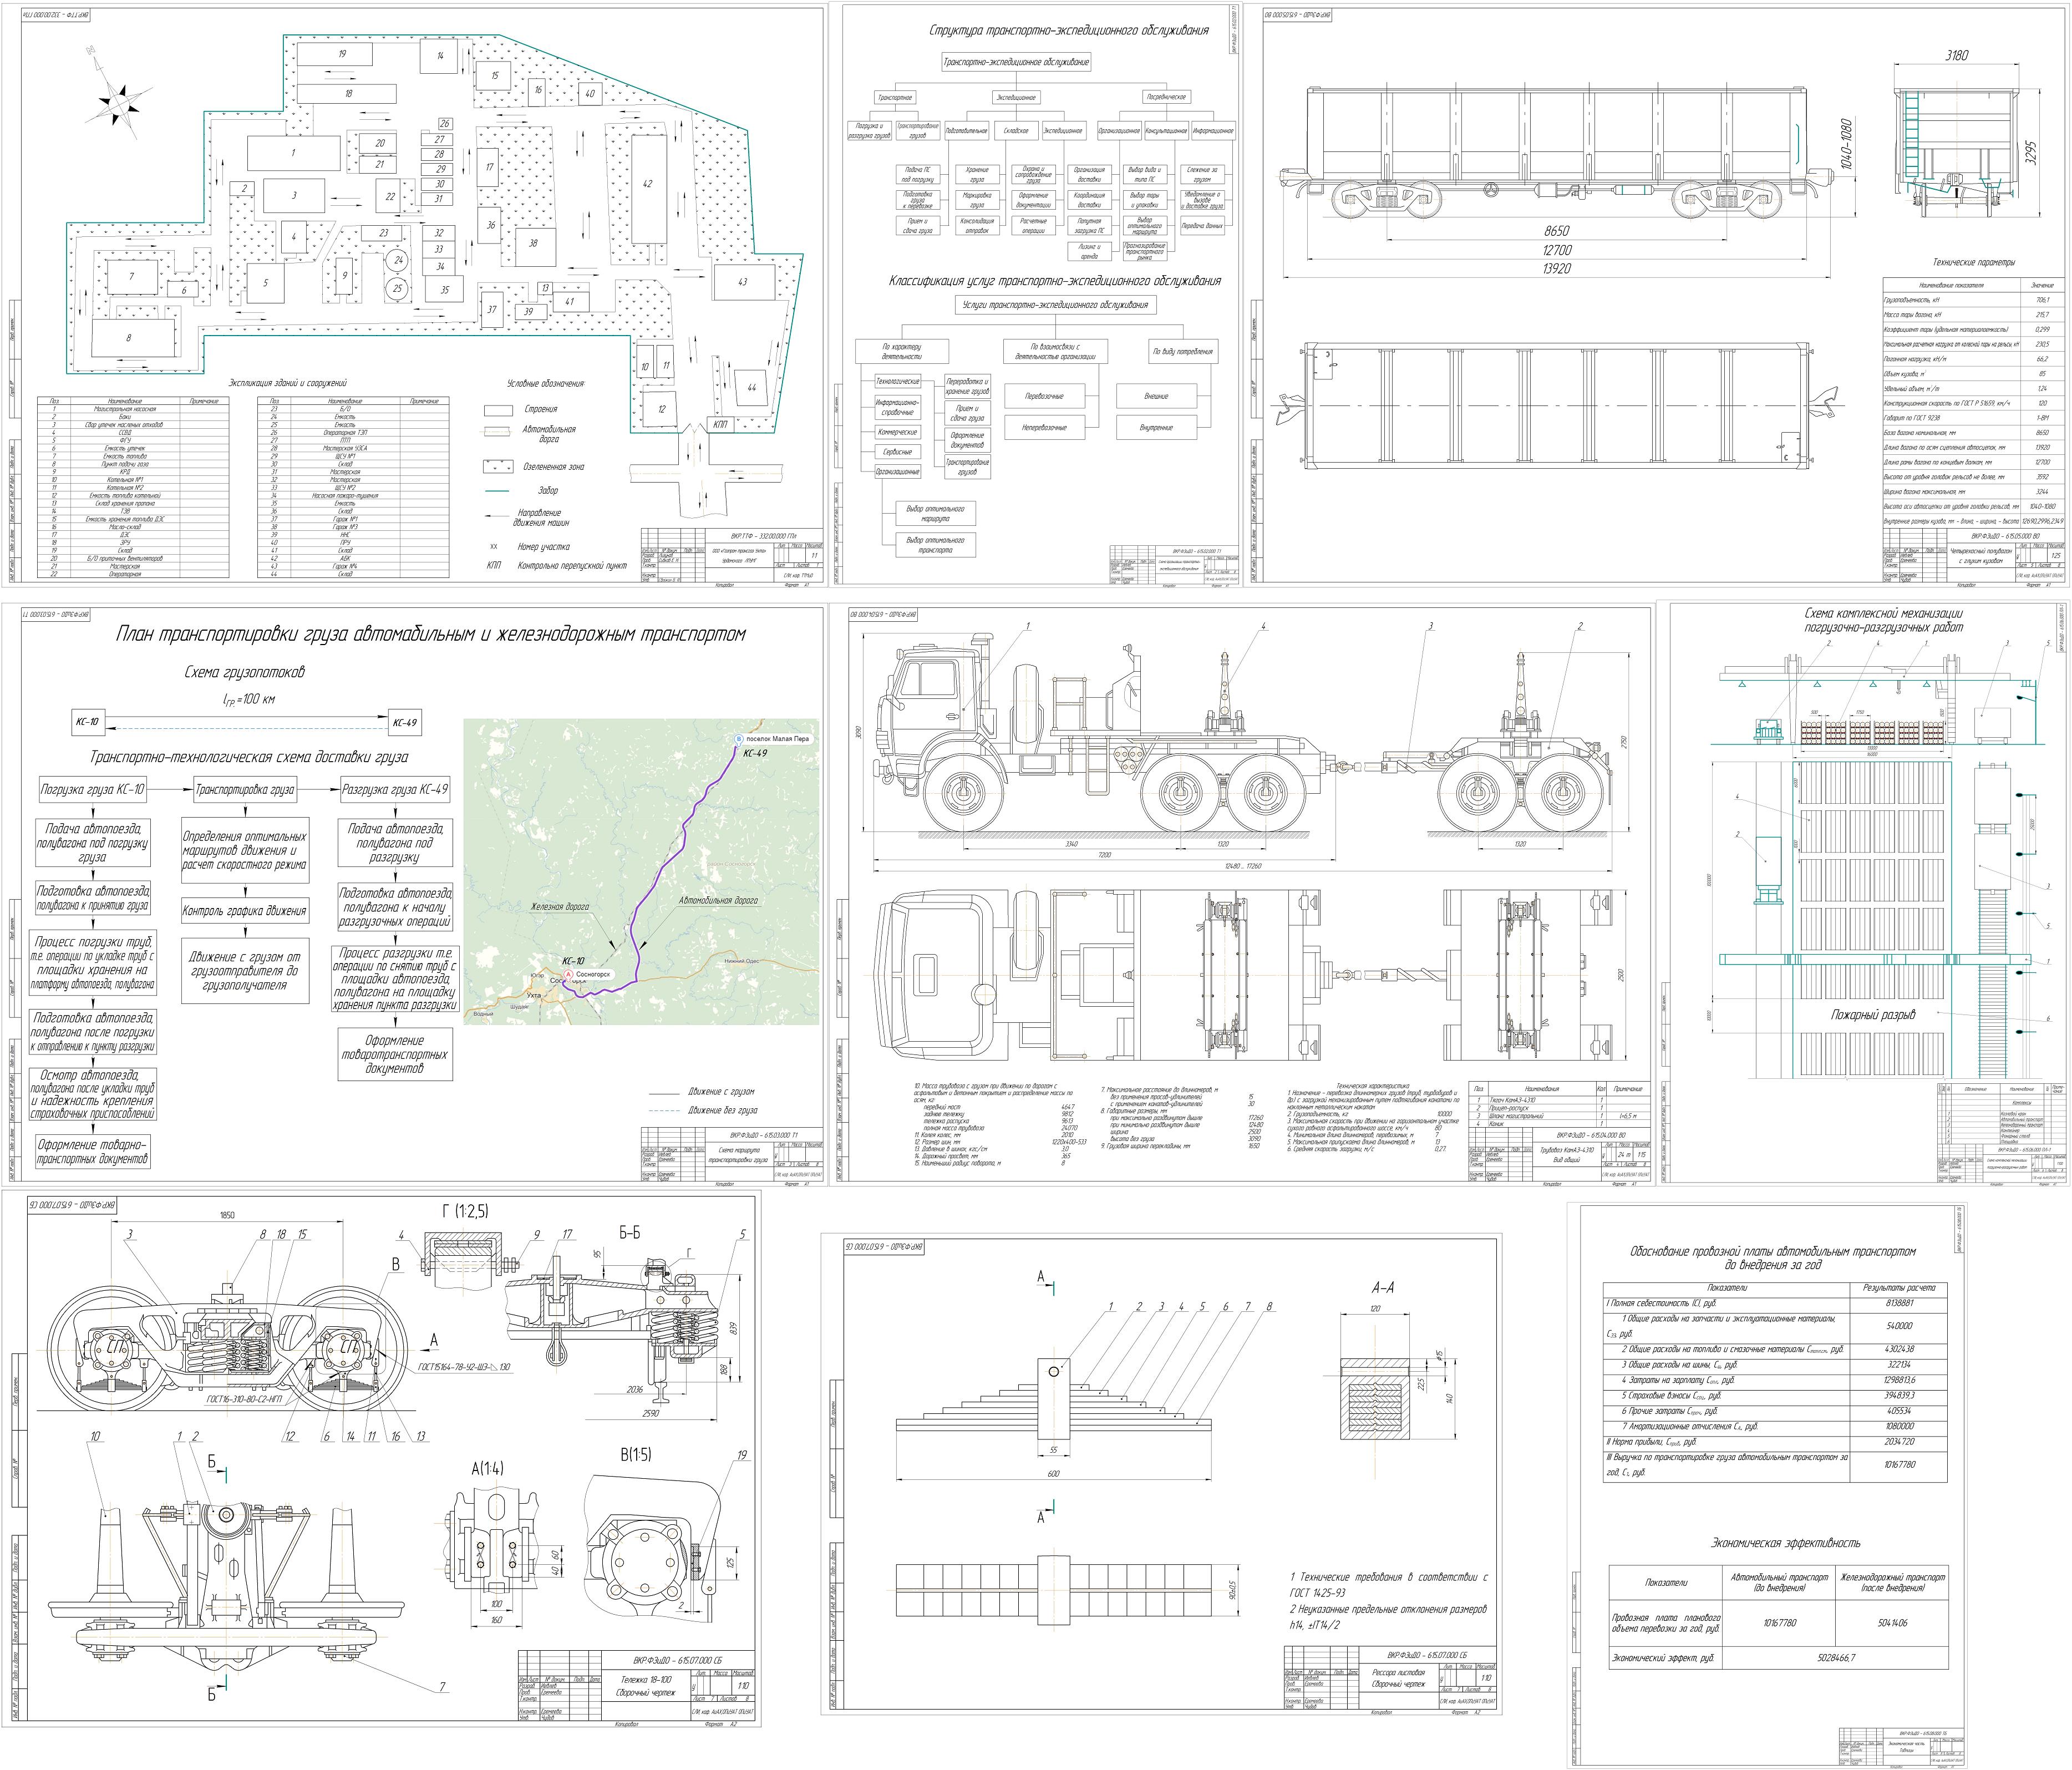Viewport: 2072px width, 1770px height.
Task: Click the 'Контроль графика движения' box
Action: click(245, 911)
